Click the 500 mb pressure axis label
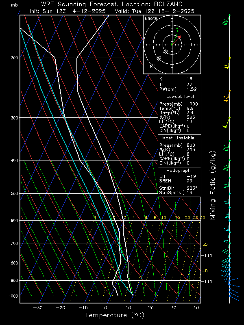244x325 pixels. click(14, 194)
